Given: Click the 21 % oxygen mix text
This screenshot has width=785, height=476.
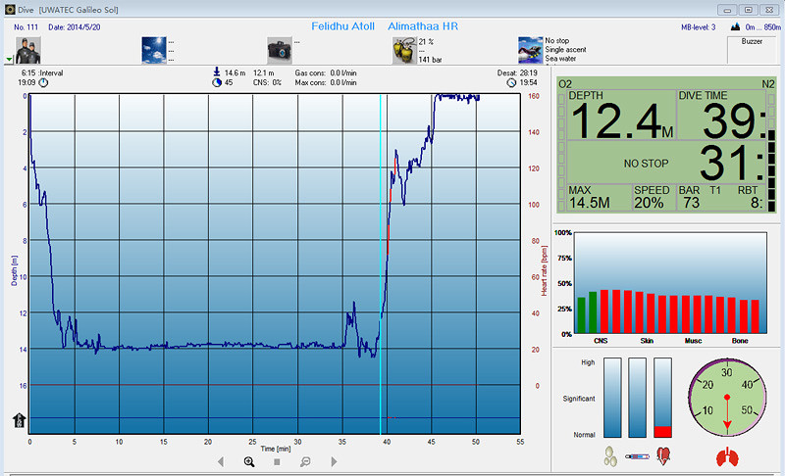Looking at the screenshot, I should pyautogui.click(x=426, y=41).
